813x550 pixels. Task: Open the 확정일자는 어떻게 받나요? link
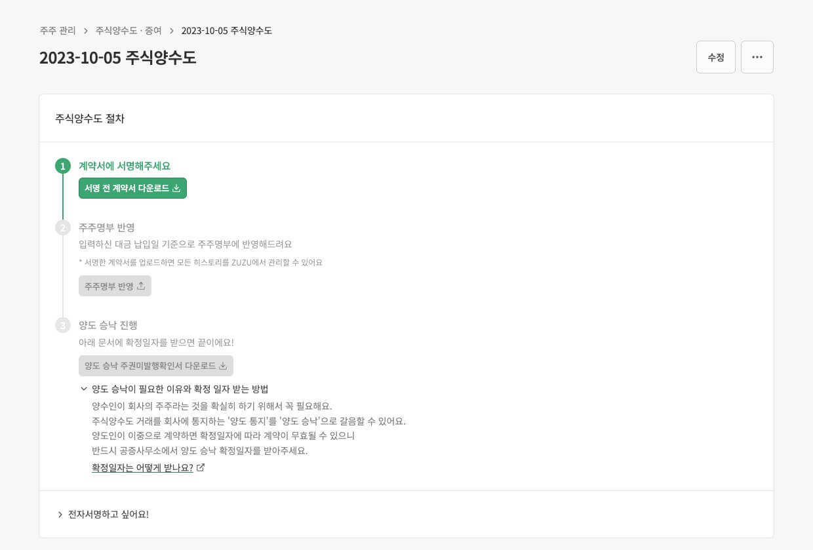pos(142,467)
